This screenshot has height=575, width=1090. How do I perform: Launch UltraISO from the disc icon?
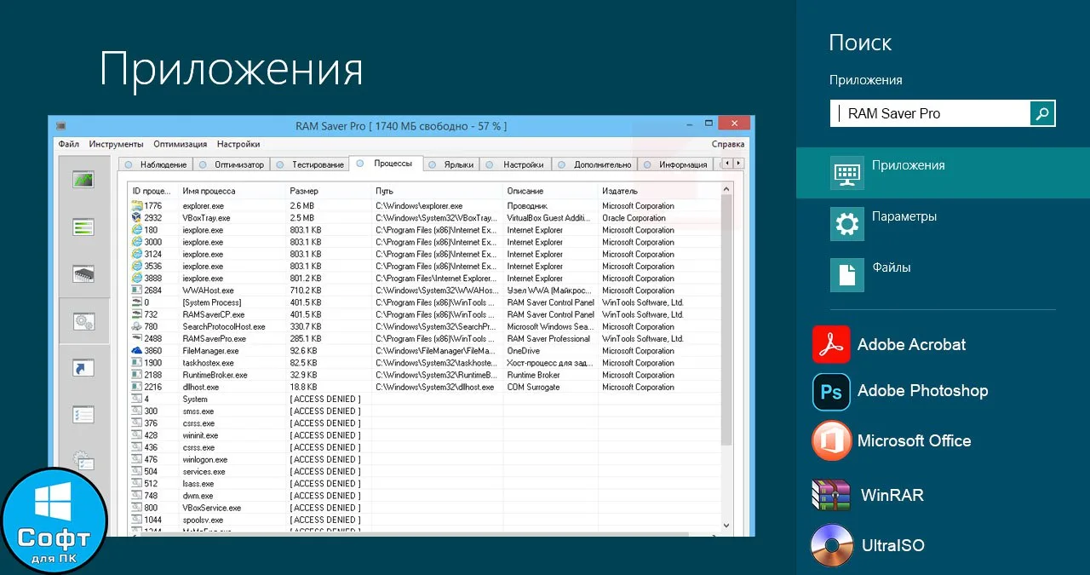click(831, 545)
